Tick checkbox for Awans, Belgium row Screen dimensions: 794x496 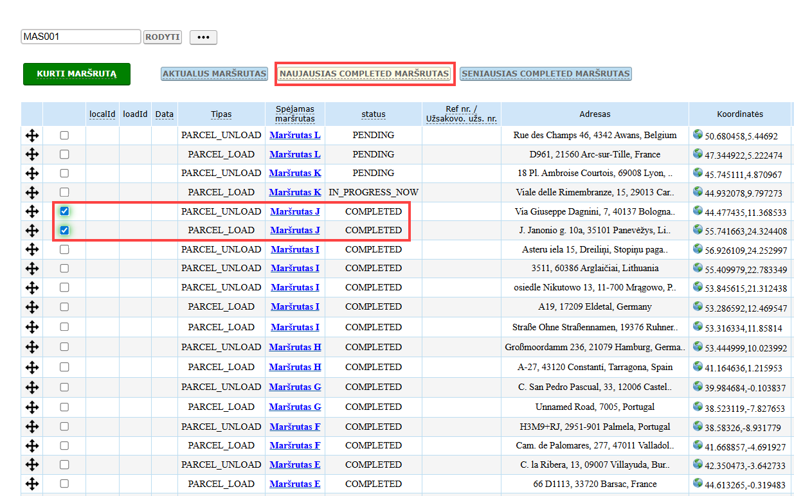coord(64,136)
